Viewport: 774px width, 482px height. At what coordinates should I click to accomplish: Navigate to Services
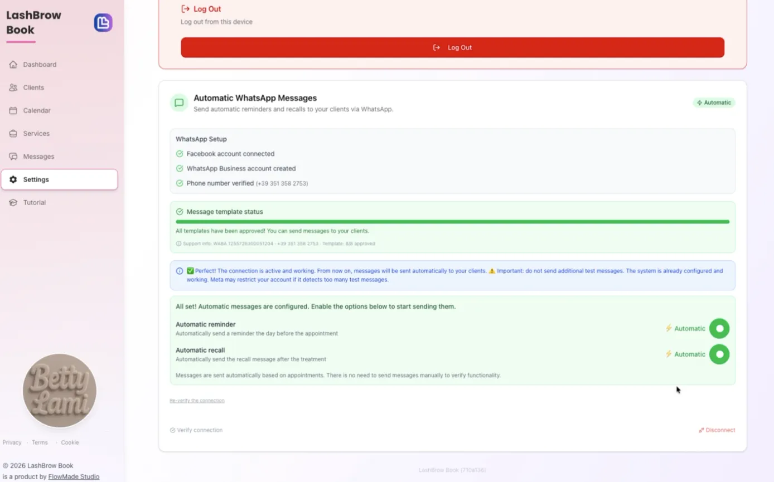tap(59, 134)
